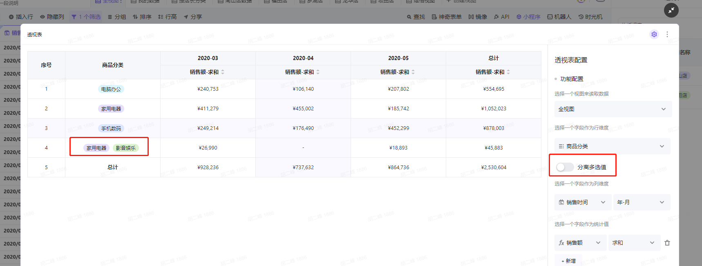The height and width of the screenshot is (266, 702).
Task: Click the 行高 row height toolbar item
Action: click(x=167, y=17)
